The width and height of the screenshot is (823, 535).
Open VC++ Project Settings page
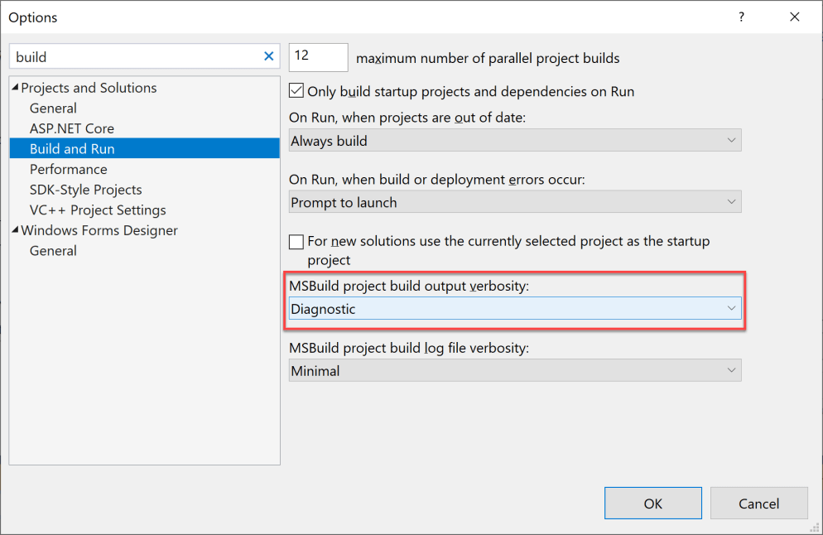pos(97,210)
